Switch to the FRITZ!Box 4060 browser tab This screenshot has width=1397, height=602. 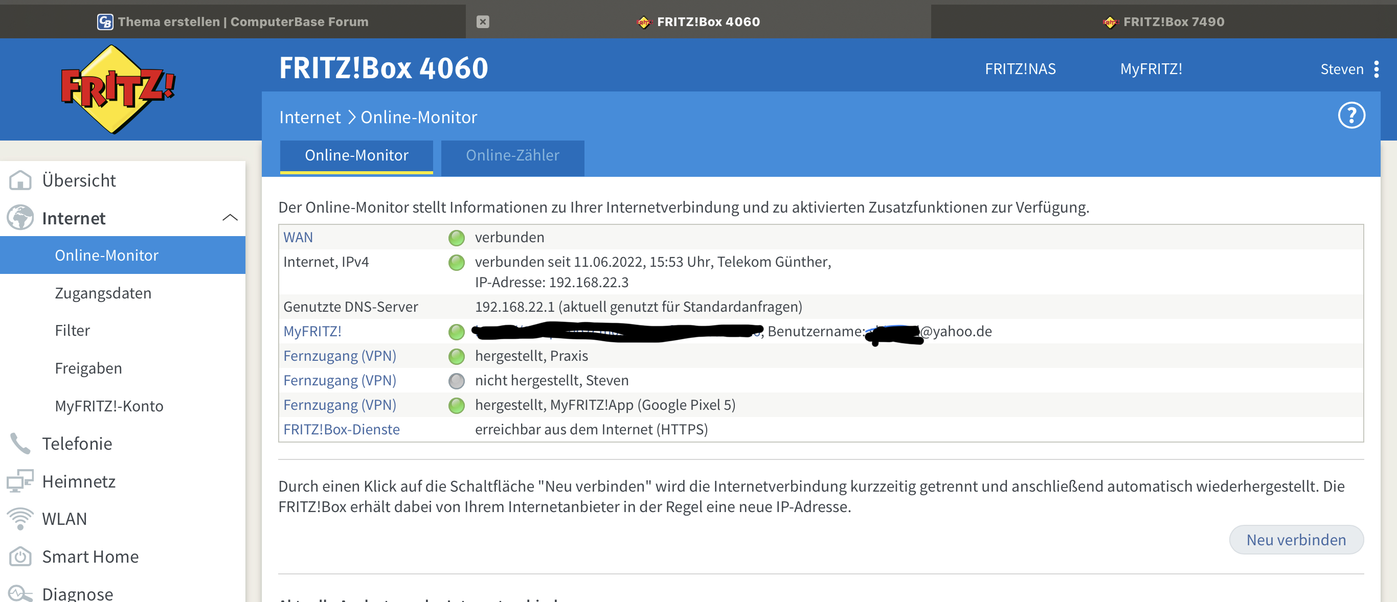point(698,21)
